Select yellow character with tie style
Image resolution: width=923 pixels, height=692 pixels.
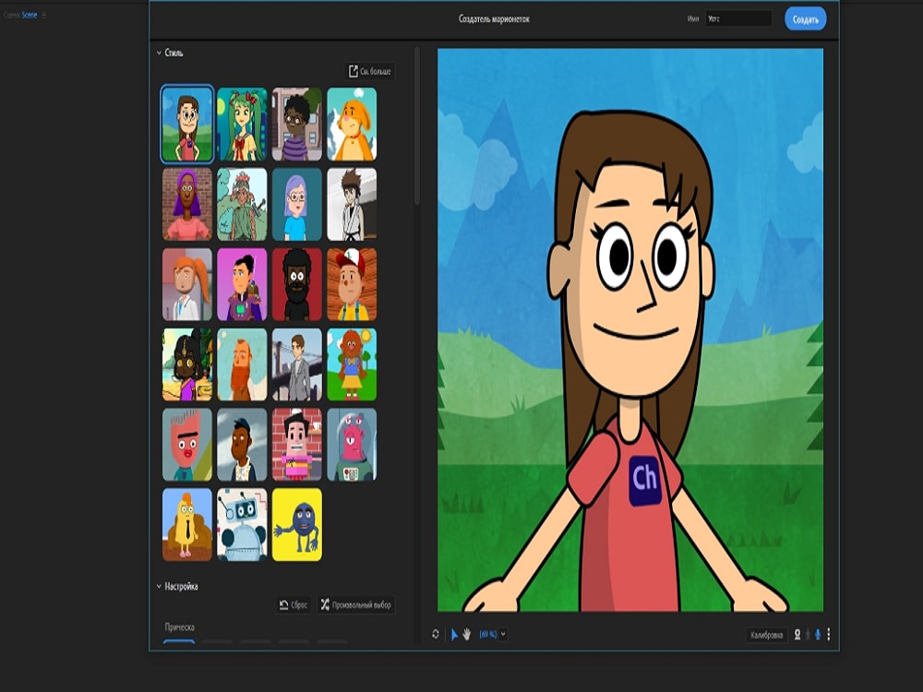tap(187, 524)
